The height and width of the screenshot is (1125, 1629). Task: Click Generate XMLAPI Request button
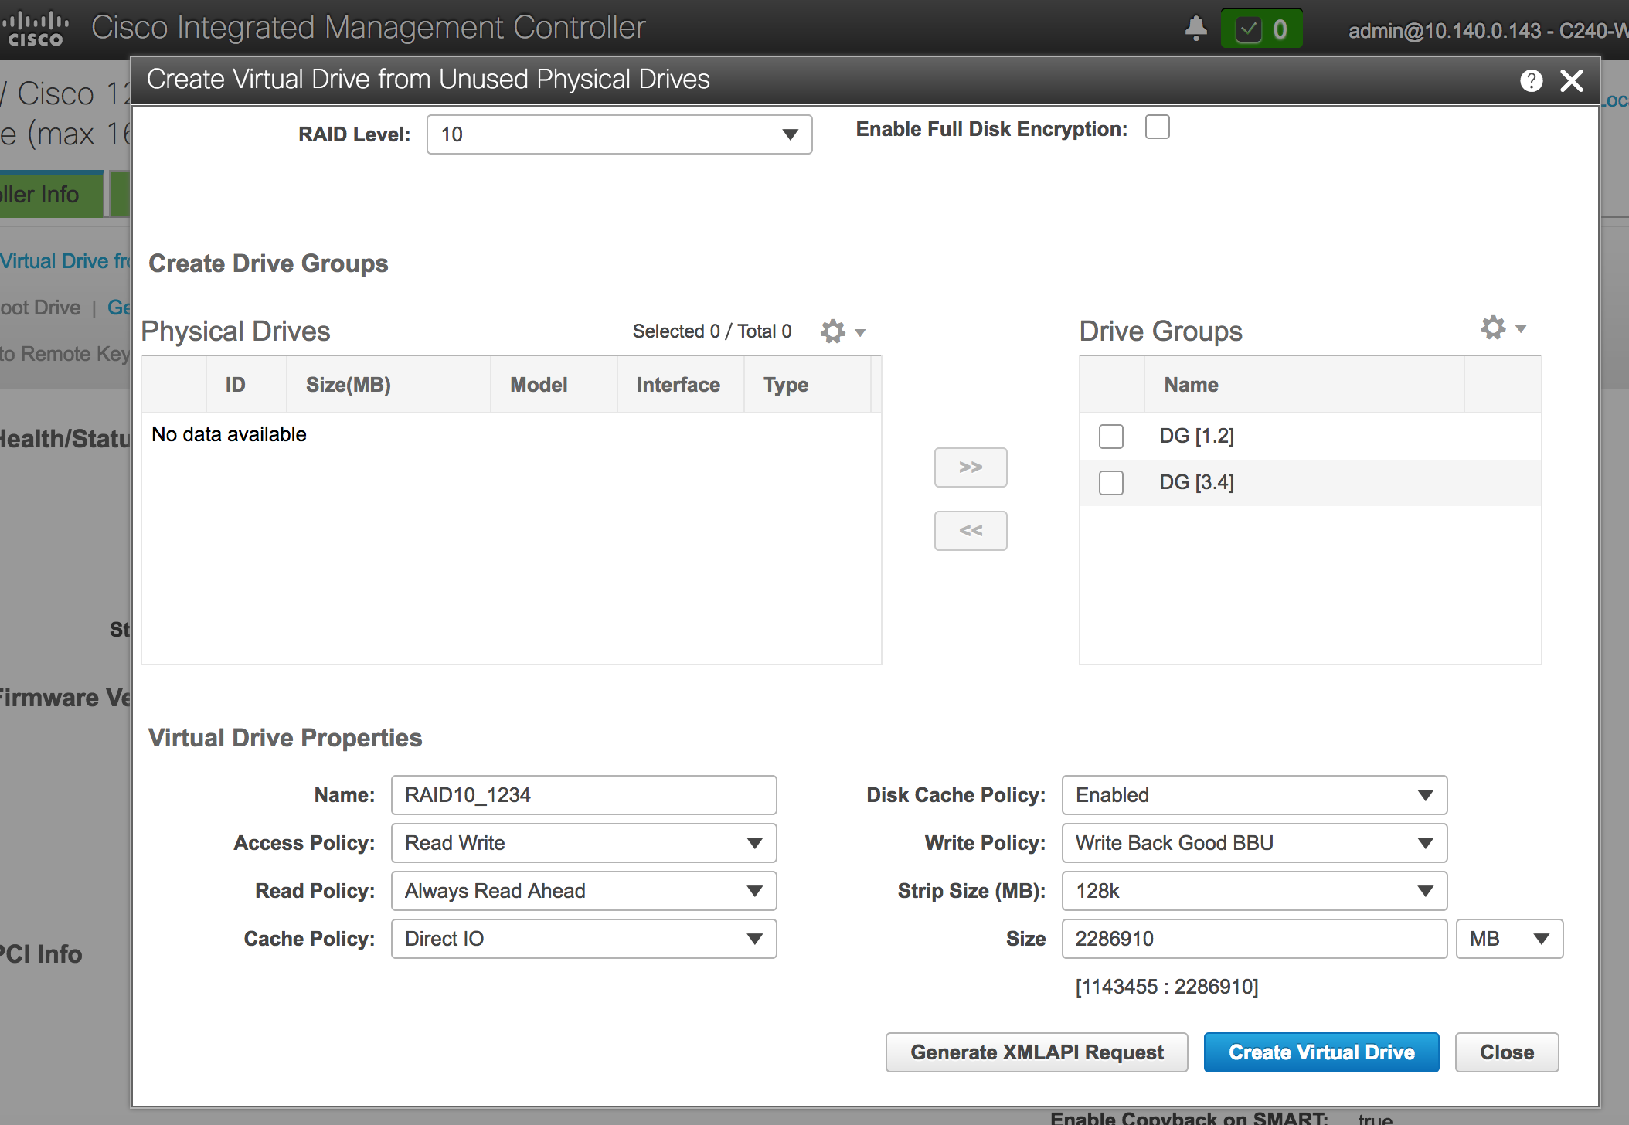point(1036,1052)
